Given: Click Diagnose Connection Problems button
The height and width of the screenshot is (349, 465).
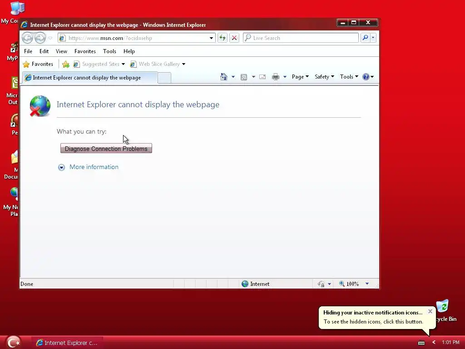Looking at the screenshot, I should 106,149.
